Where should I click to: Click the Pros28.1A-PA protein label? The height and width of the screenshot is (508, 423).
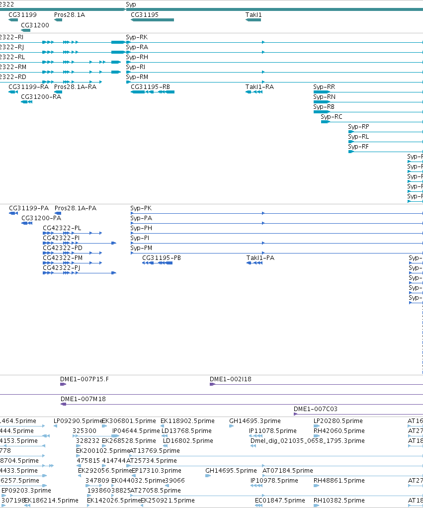pyautogui.click(x=76, y=208)
